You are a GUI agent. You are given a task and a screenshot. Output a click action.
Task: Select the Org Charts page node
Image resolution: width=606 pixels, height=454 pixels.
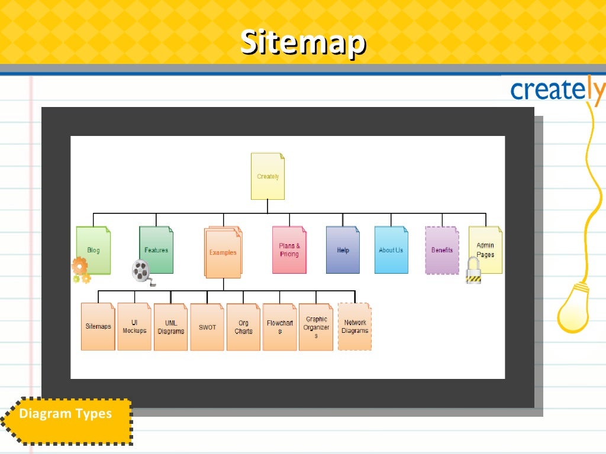point(243,327)
